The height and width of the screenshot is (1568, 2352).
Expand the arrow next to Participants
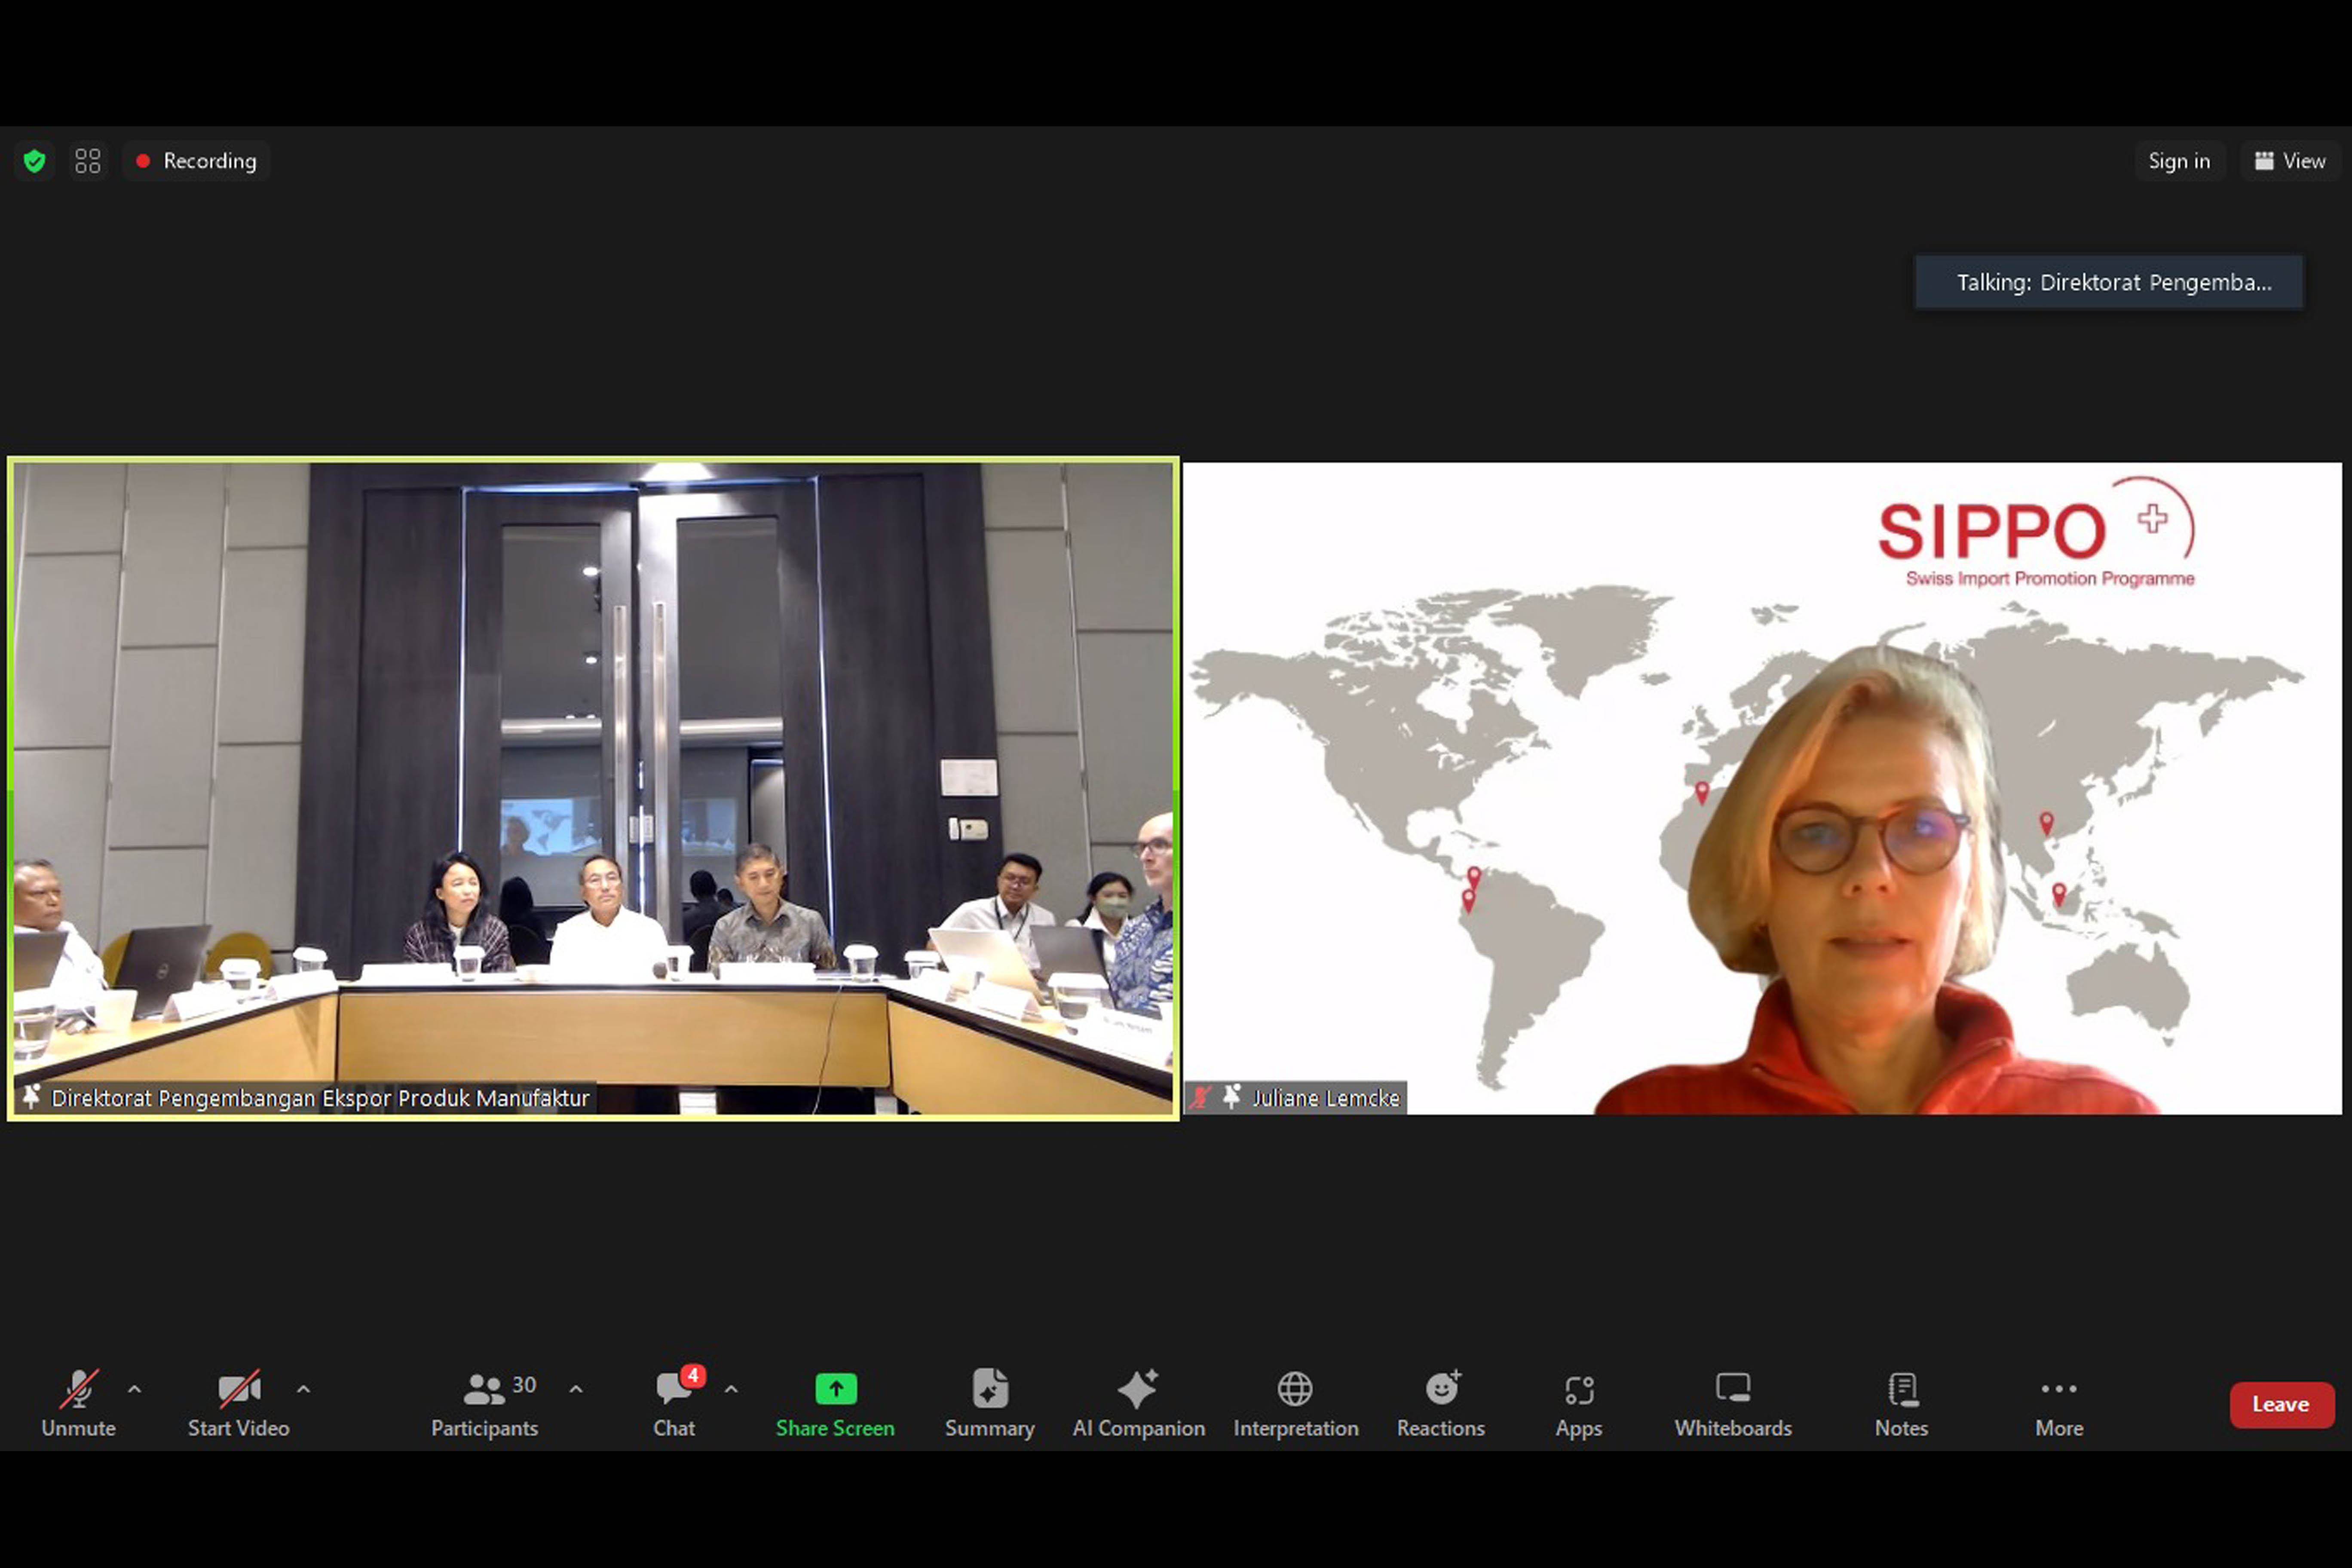tap(576, 1389)
